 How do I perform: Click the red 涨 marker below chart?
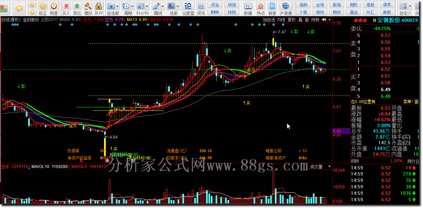click(107, 160)
